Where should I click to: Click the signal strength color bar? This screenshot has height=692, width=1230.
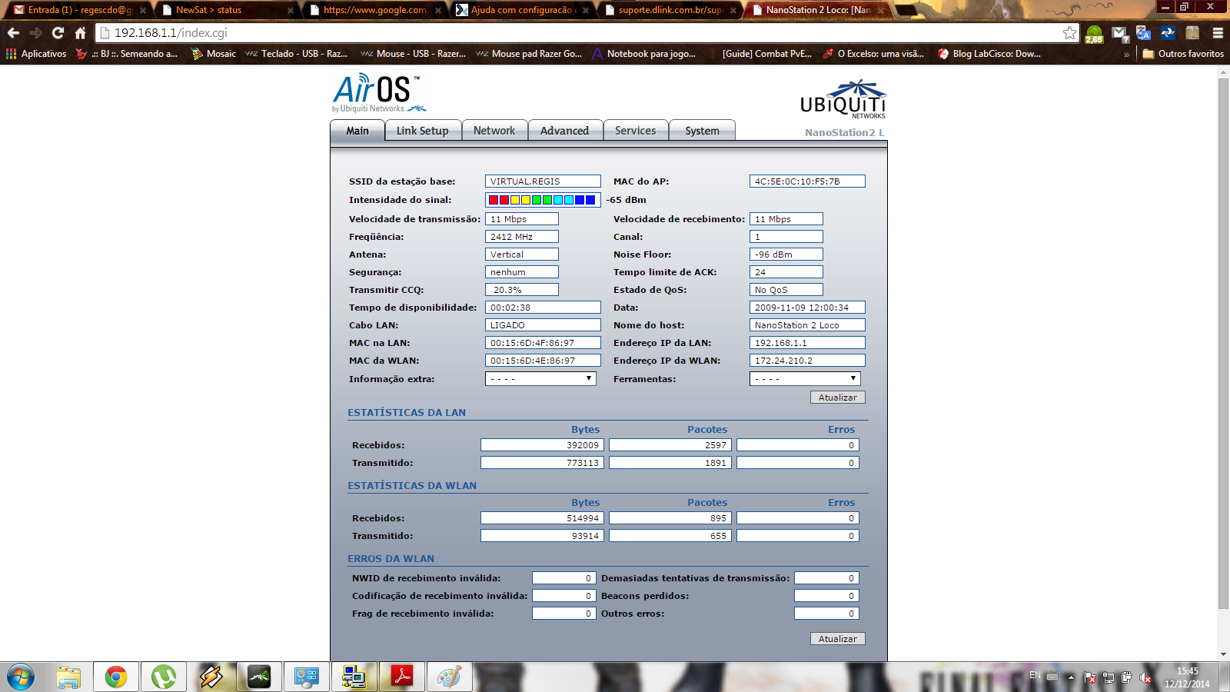point(543,200)
